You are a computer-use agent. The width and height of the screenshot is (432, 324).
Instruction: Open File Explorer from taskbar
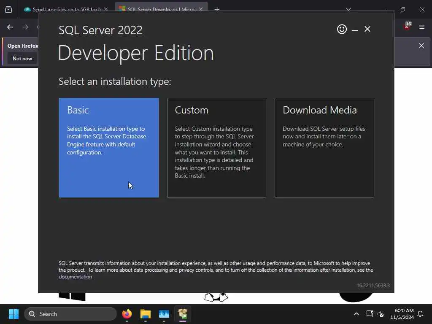(x=146, y=314)
